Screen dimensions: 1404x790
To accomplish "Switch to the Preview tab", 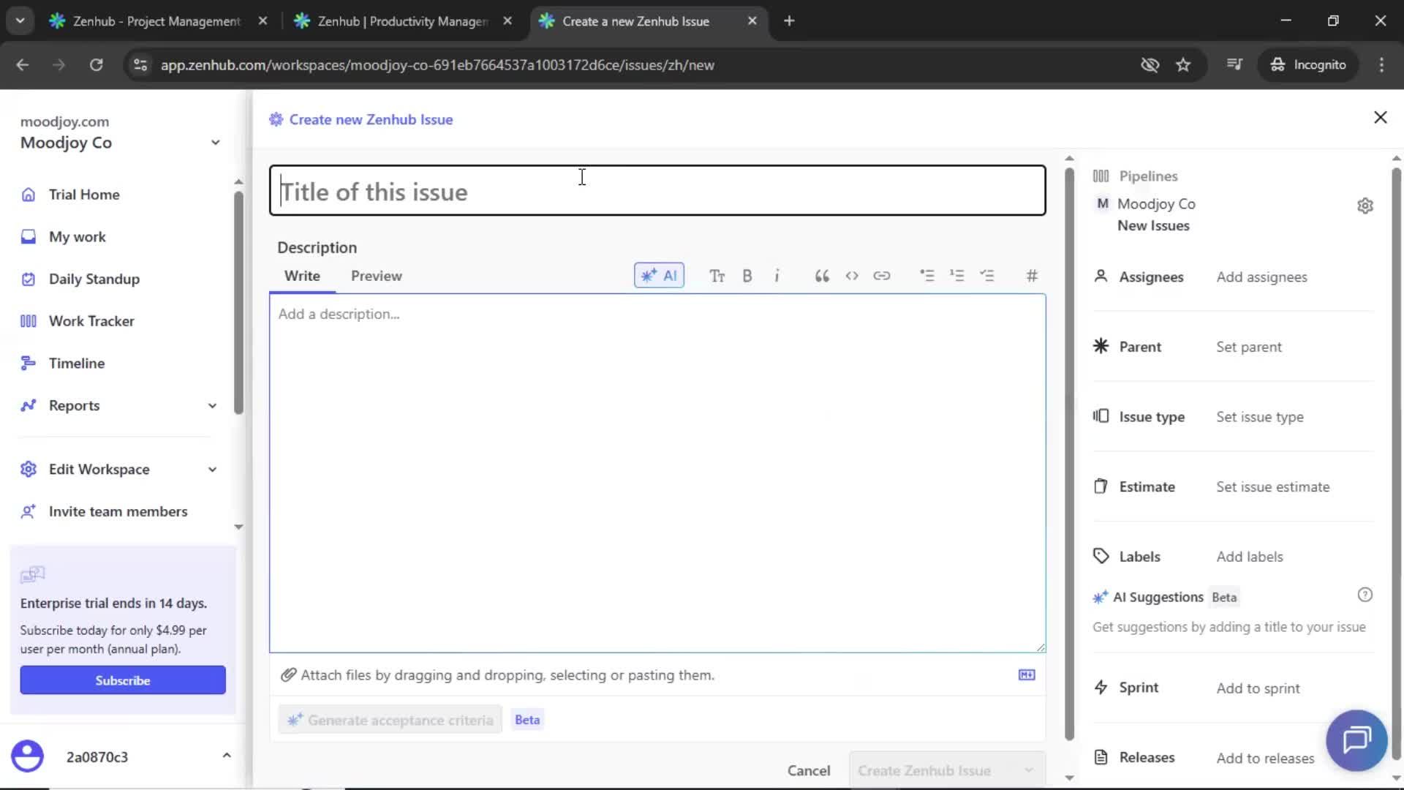I will (x=377, y=276).
